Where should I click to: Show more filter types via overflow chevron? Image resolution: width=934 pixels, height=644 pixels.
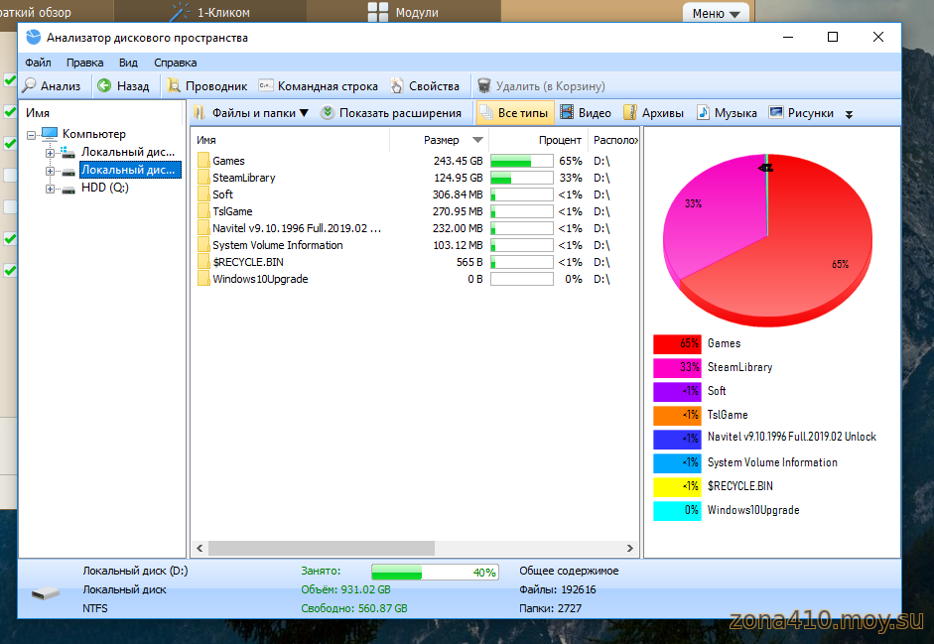[x=849, y=114]
